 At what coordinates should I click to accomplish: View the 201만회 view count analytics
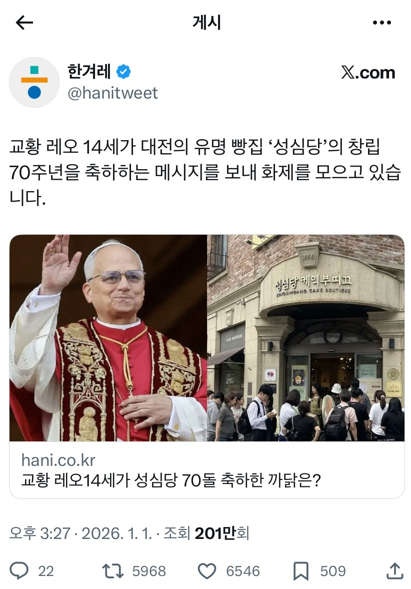click(x=222, y=533)
